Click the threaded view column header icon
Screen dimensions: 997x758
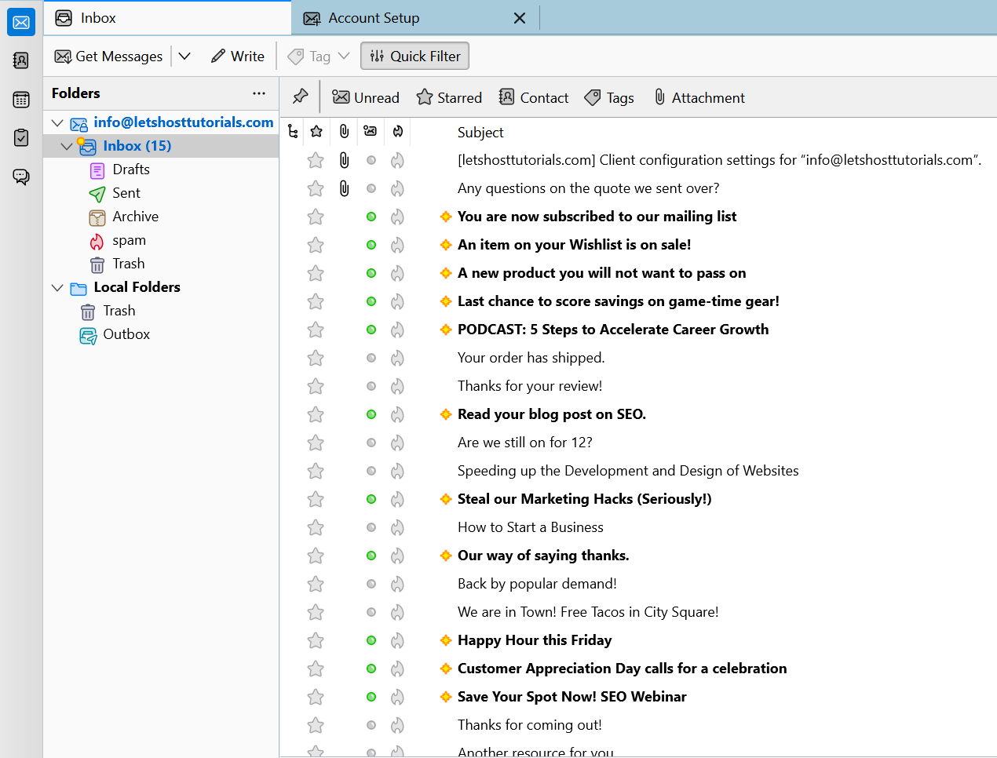click(x=292, y=131)
